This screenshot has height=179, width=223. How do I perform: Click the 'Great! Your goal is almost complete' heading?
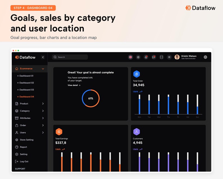click(x=91, y=72)
